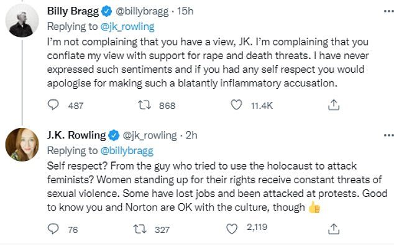Click the 11.4K likes count
The image size is (394, 246).
[x=262, y=106]
